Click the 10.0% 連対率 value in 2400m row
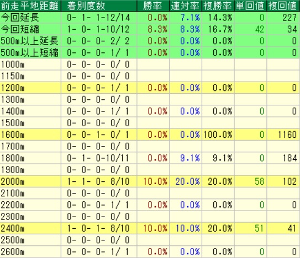This screenshot has width=300, height=258. (x=188, y=228)
